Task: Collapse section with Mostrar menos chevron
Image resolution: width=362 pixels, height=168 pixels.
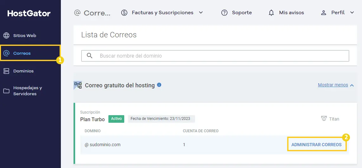Action: coord(352,85)
